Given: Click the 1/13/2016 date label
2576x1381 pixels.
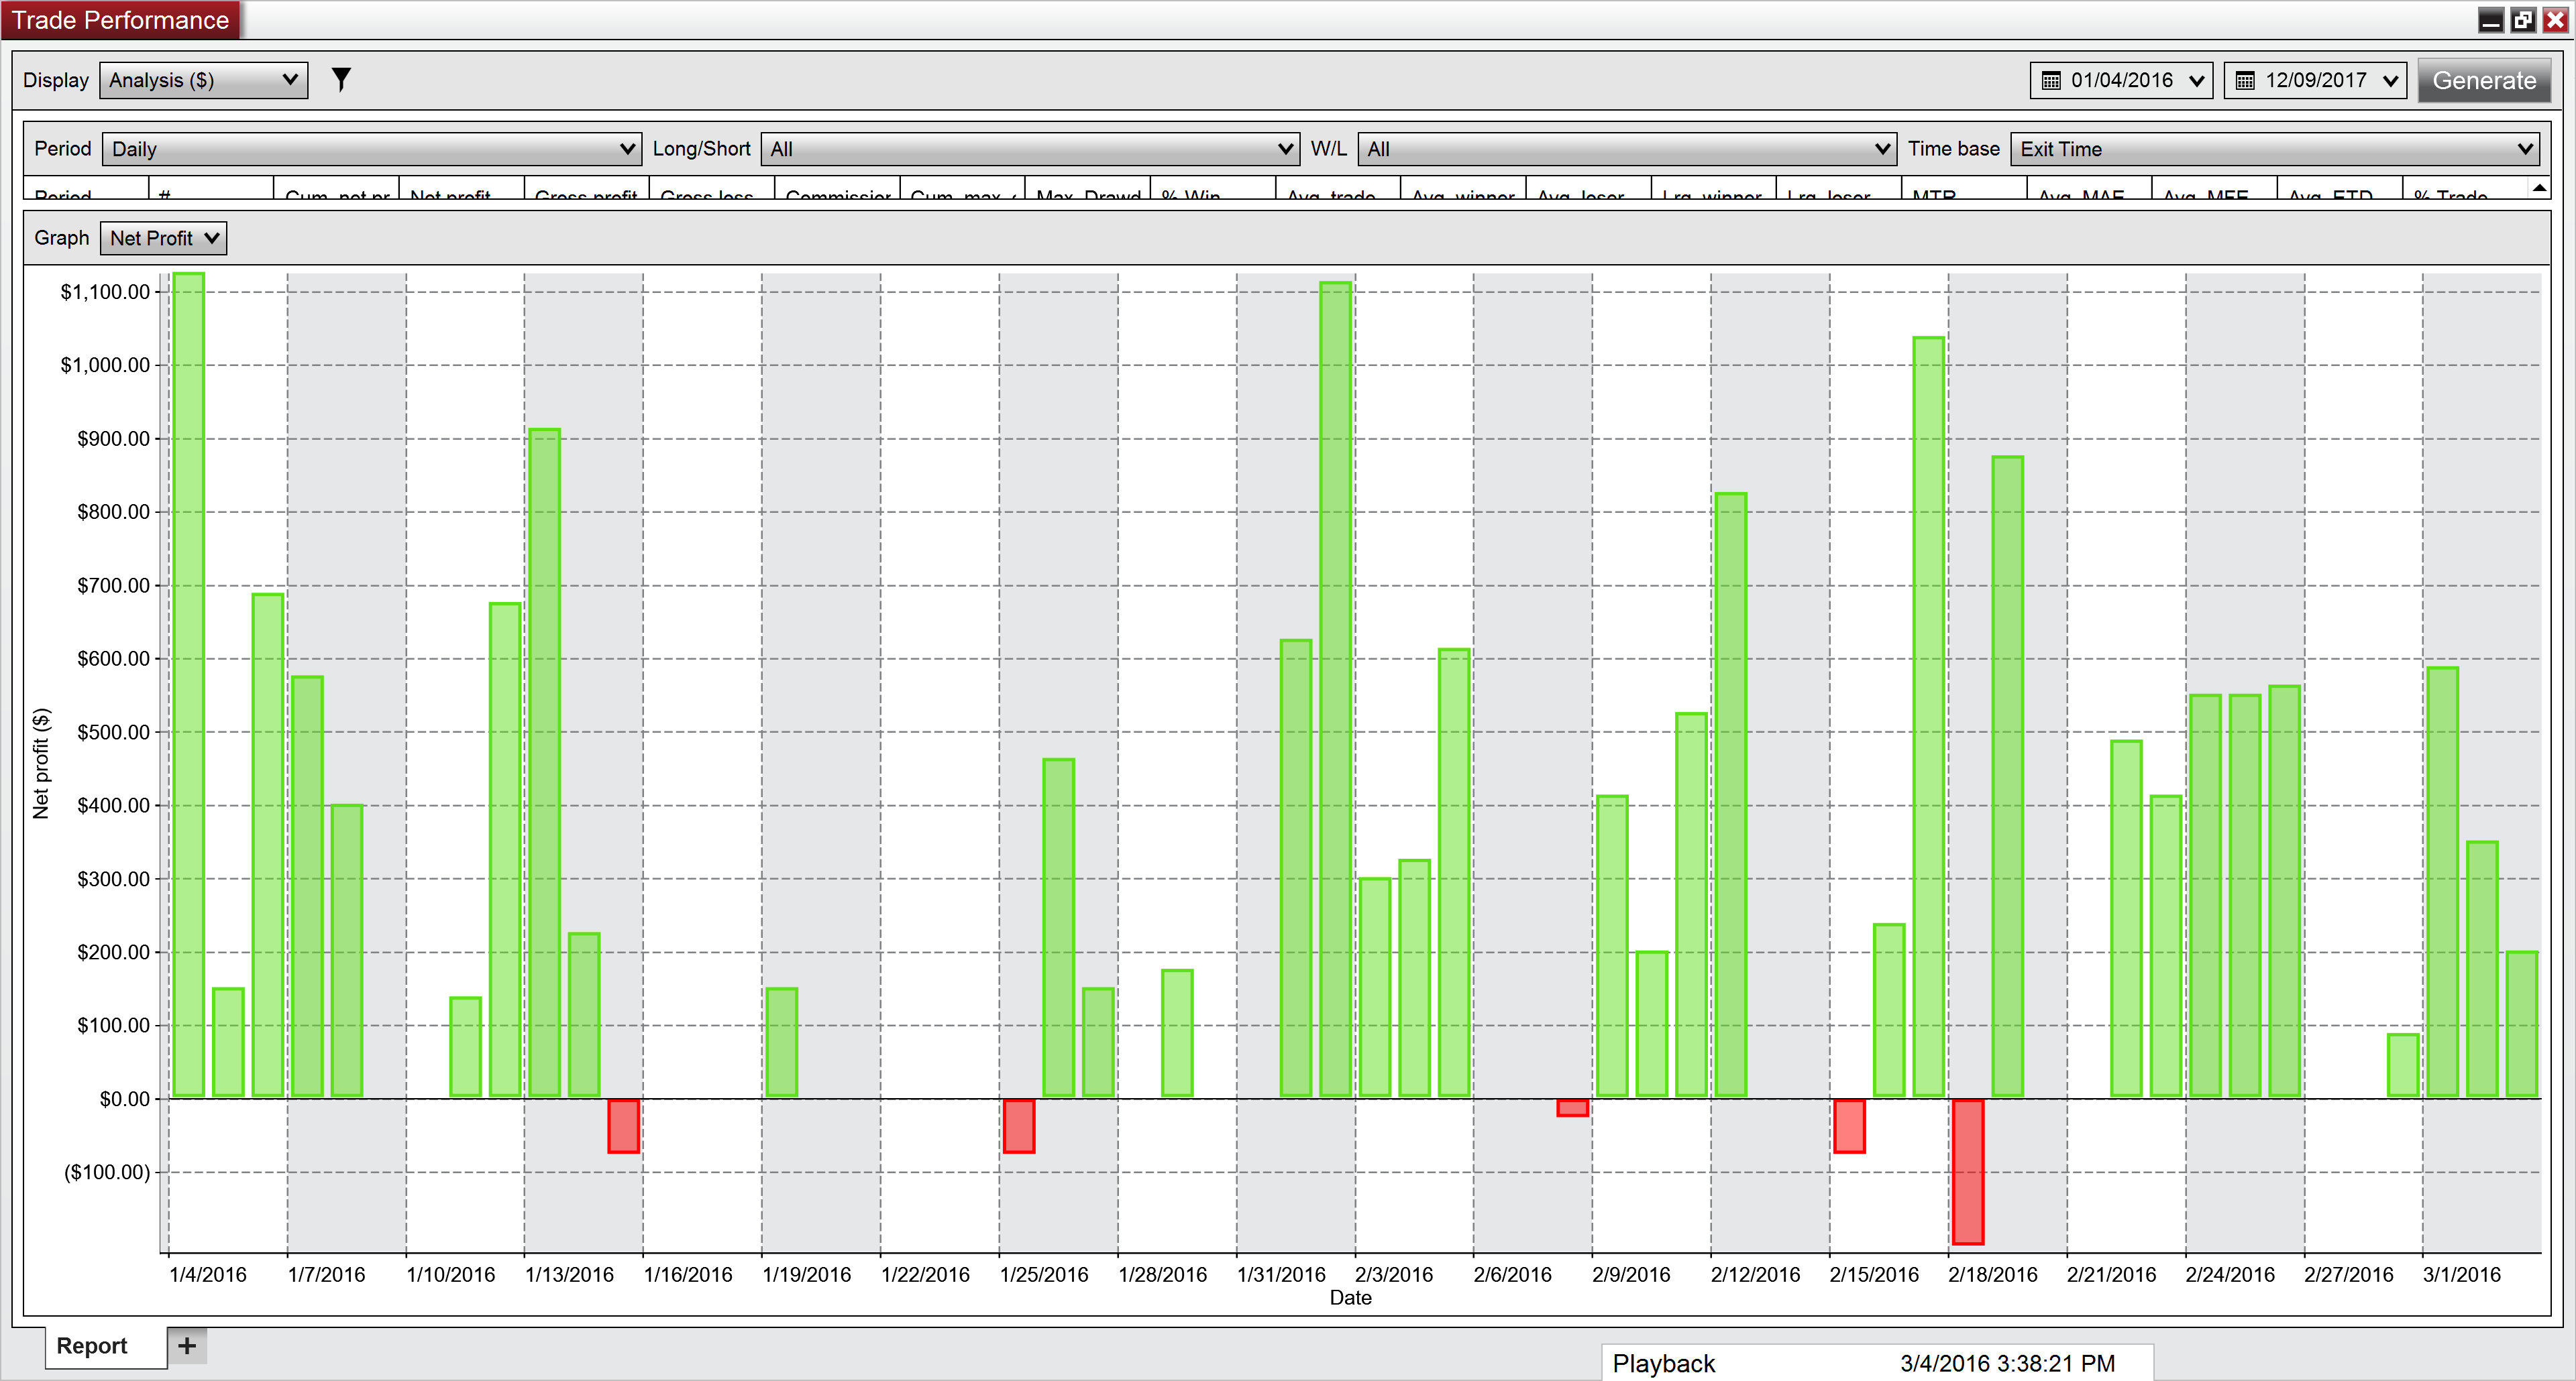Looking at the screenshot, I should pos(570,1275).
